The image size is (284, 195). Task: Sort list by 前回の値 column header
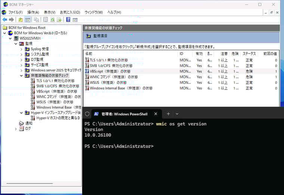click(269, 54)
